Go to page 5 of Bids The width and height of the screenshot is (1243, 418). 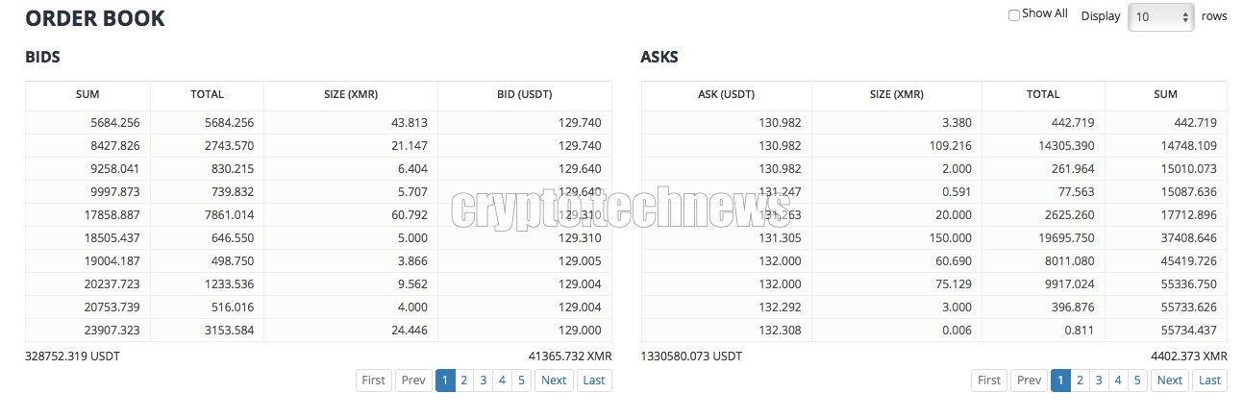pyautogui.click(x=521, y=381)
